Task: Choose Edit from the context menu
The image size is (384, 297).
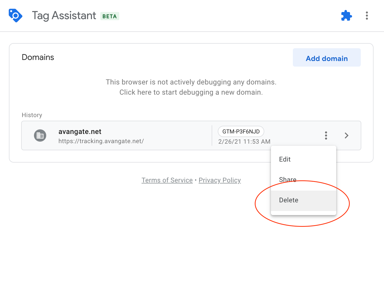Action: point(303,159)
